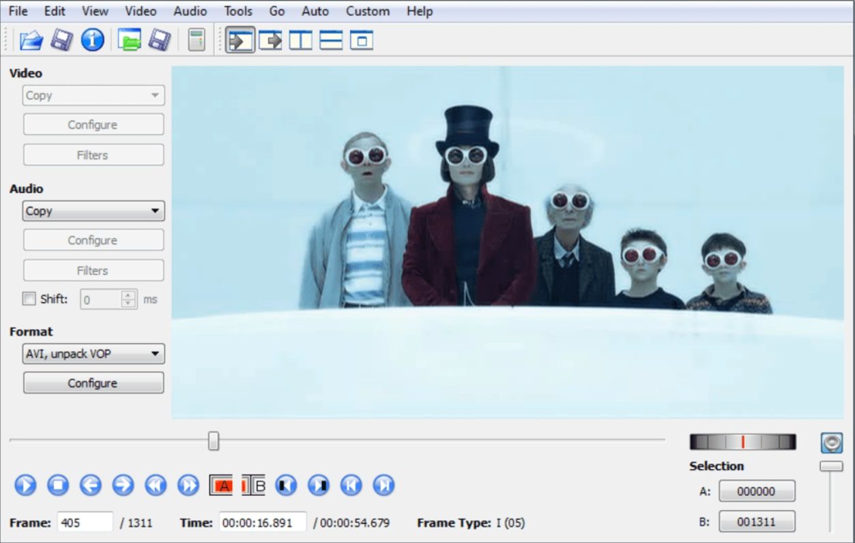This screenshot has height=543, width=855.
Task: Go to previous frame
Action: 91,486
